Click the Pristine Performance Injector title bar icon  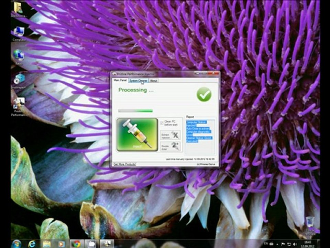114,74
